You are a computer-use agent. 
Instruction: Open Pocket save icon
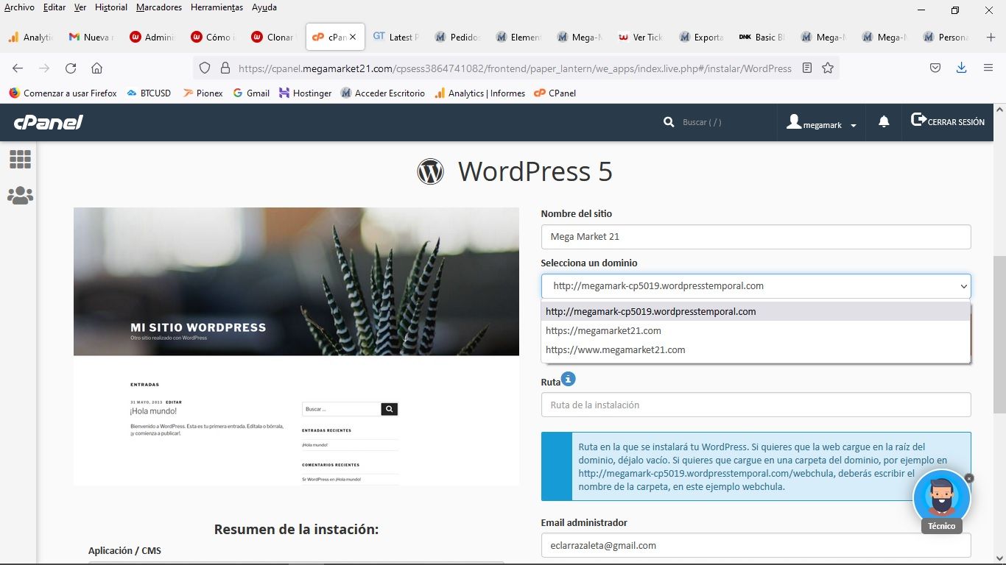[x=935, y=68]
